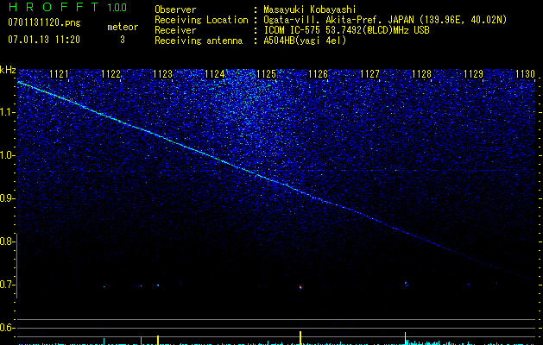Click the tallest yellow spike in bottom graph
This screenshot has height=345, width=543.
(x=300, y=338)
